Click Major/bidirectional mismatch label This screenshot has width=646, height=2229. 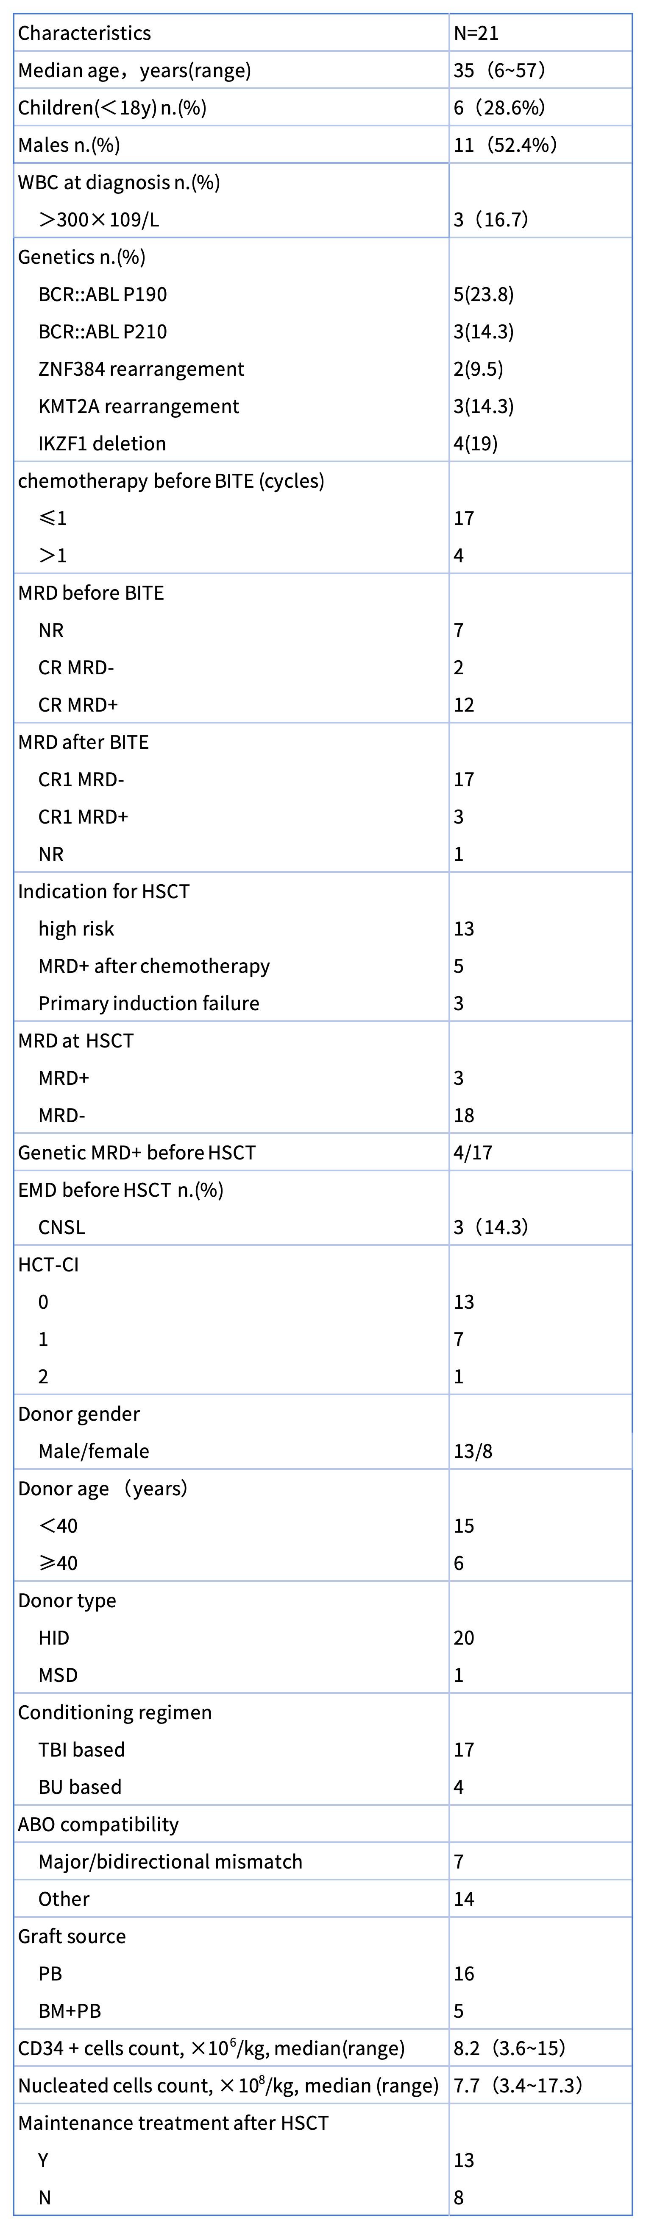pos(170,1861)
